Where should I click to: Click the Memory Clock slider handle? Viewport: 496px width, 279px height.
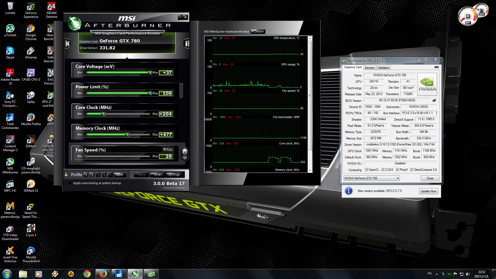(127, 135)
